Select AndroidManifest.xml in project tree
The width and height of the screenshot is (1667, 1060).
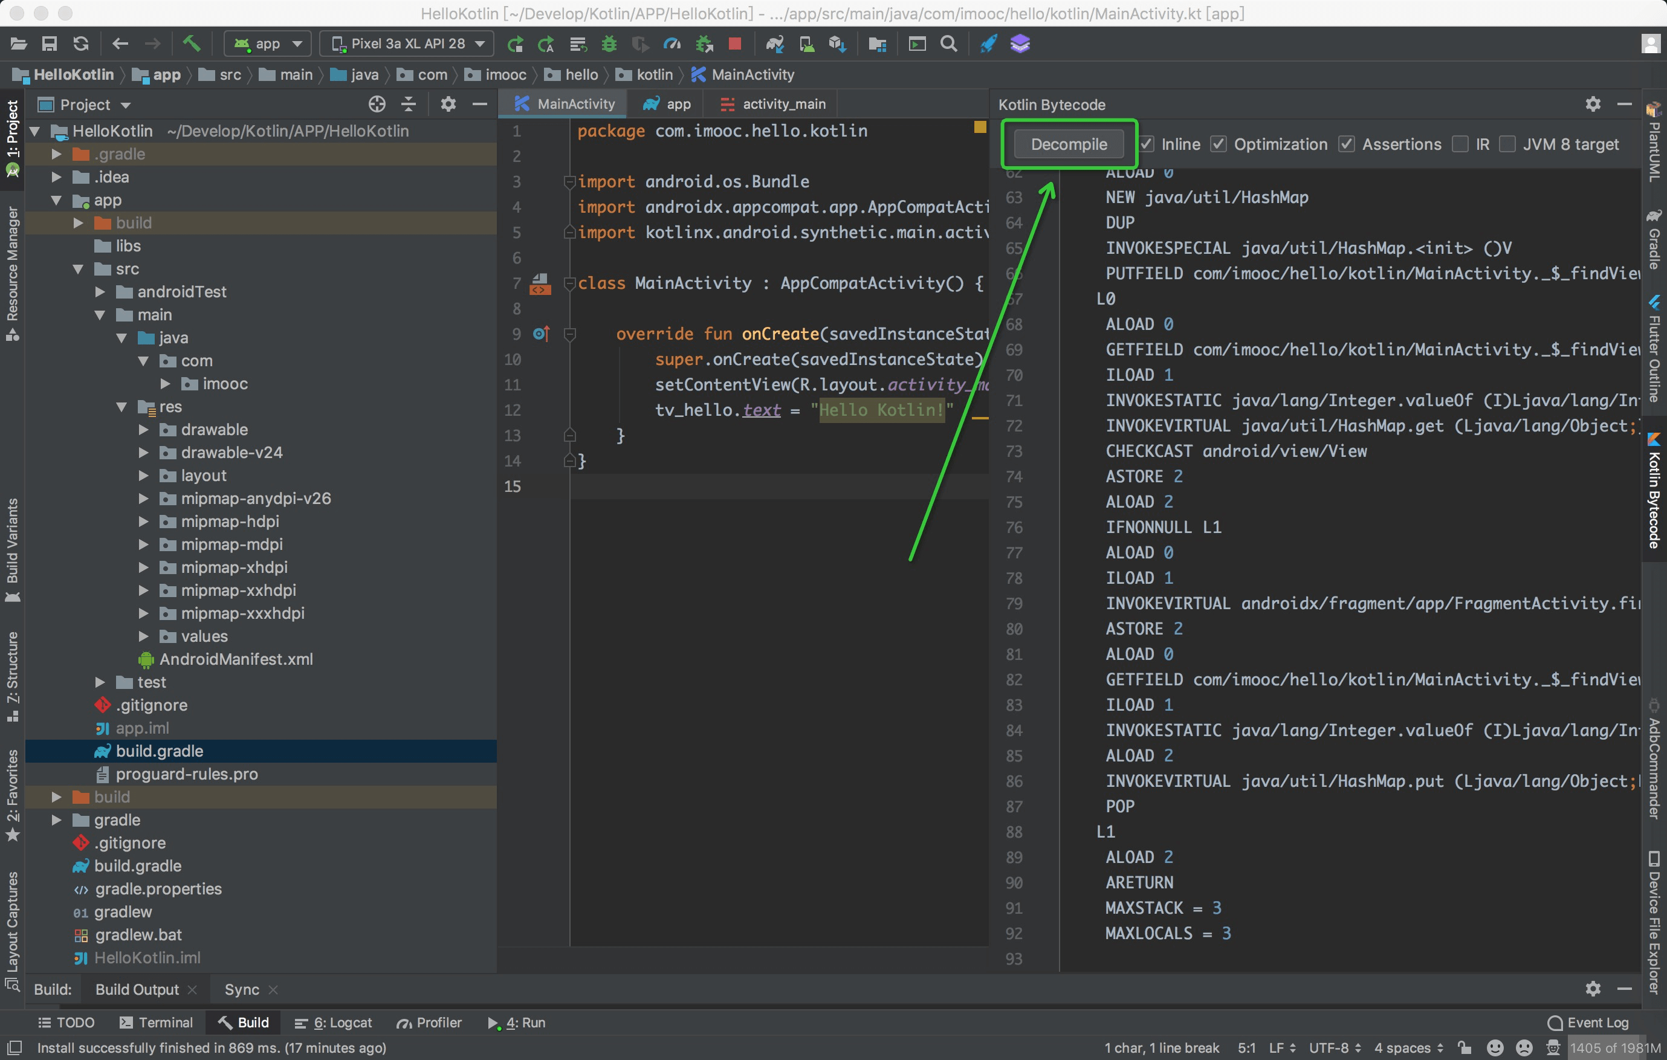coord(236,659)
